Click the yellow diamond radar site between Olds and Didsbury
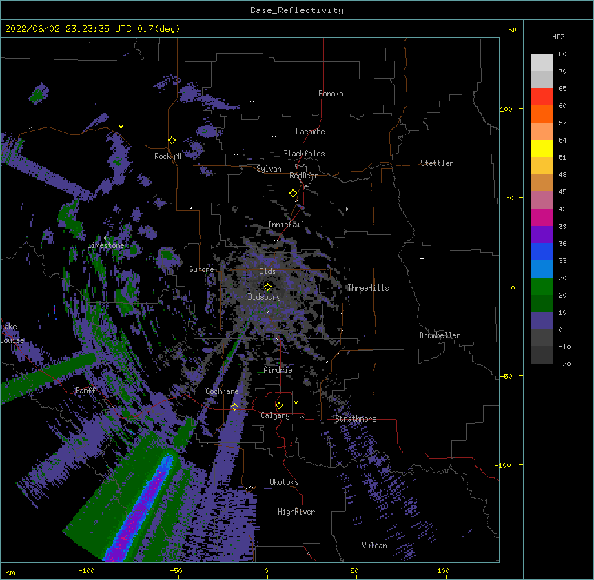Screen dimensions: 594x580 click(267, 287)
